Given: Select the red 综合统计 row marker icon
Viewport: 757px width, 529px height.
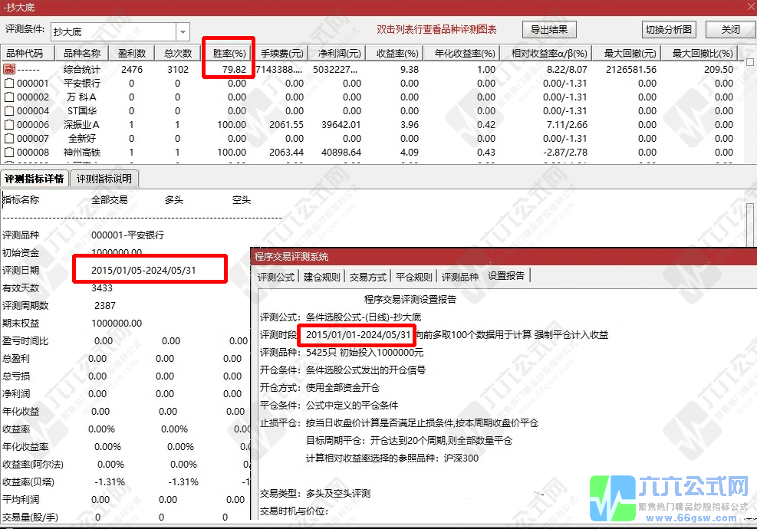Looking at the screenshot, I should [x=9, y=67].
